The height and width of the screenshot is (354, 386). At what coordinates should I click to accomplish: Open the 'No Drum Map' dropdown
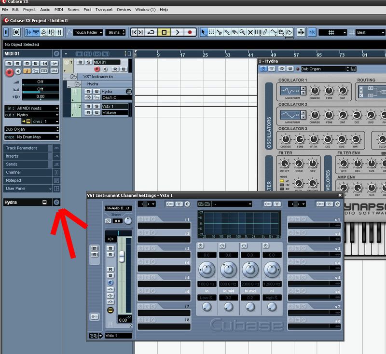(x=32, y=137)
